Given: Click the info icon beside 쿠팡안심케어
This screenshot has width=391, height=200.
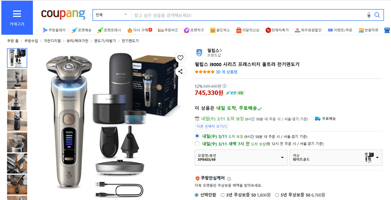Looking at the screenshot, I should coord(229,179).
